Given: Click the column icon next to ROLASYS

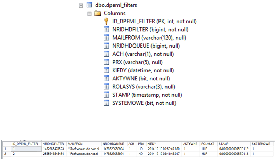Looking at the screenshot, I should pos(106,87).
